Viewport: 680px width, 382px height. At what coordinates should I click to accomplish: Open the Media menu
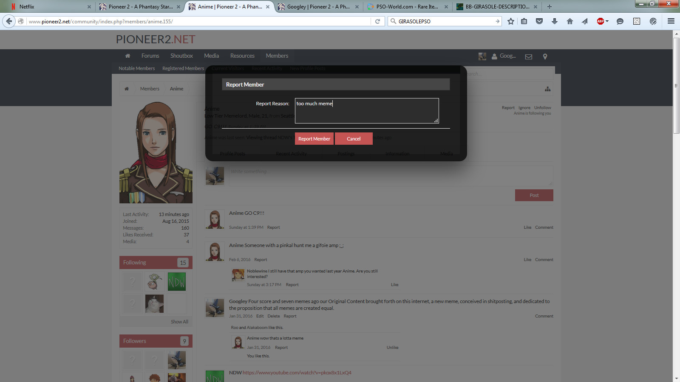(211, 56)
